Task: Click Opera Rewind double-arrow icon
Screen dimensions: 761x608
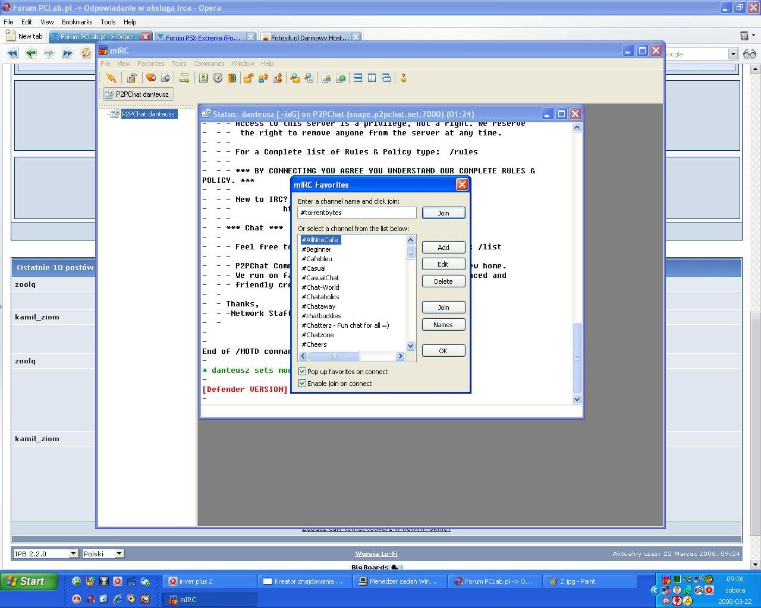Action: point(12,53)
